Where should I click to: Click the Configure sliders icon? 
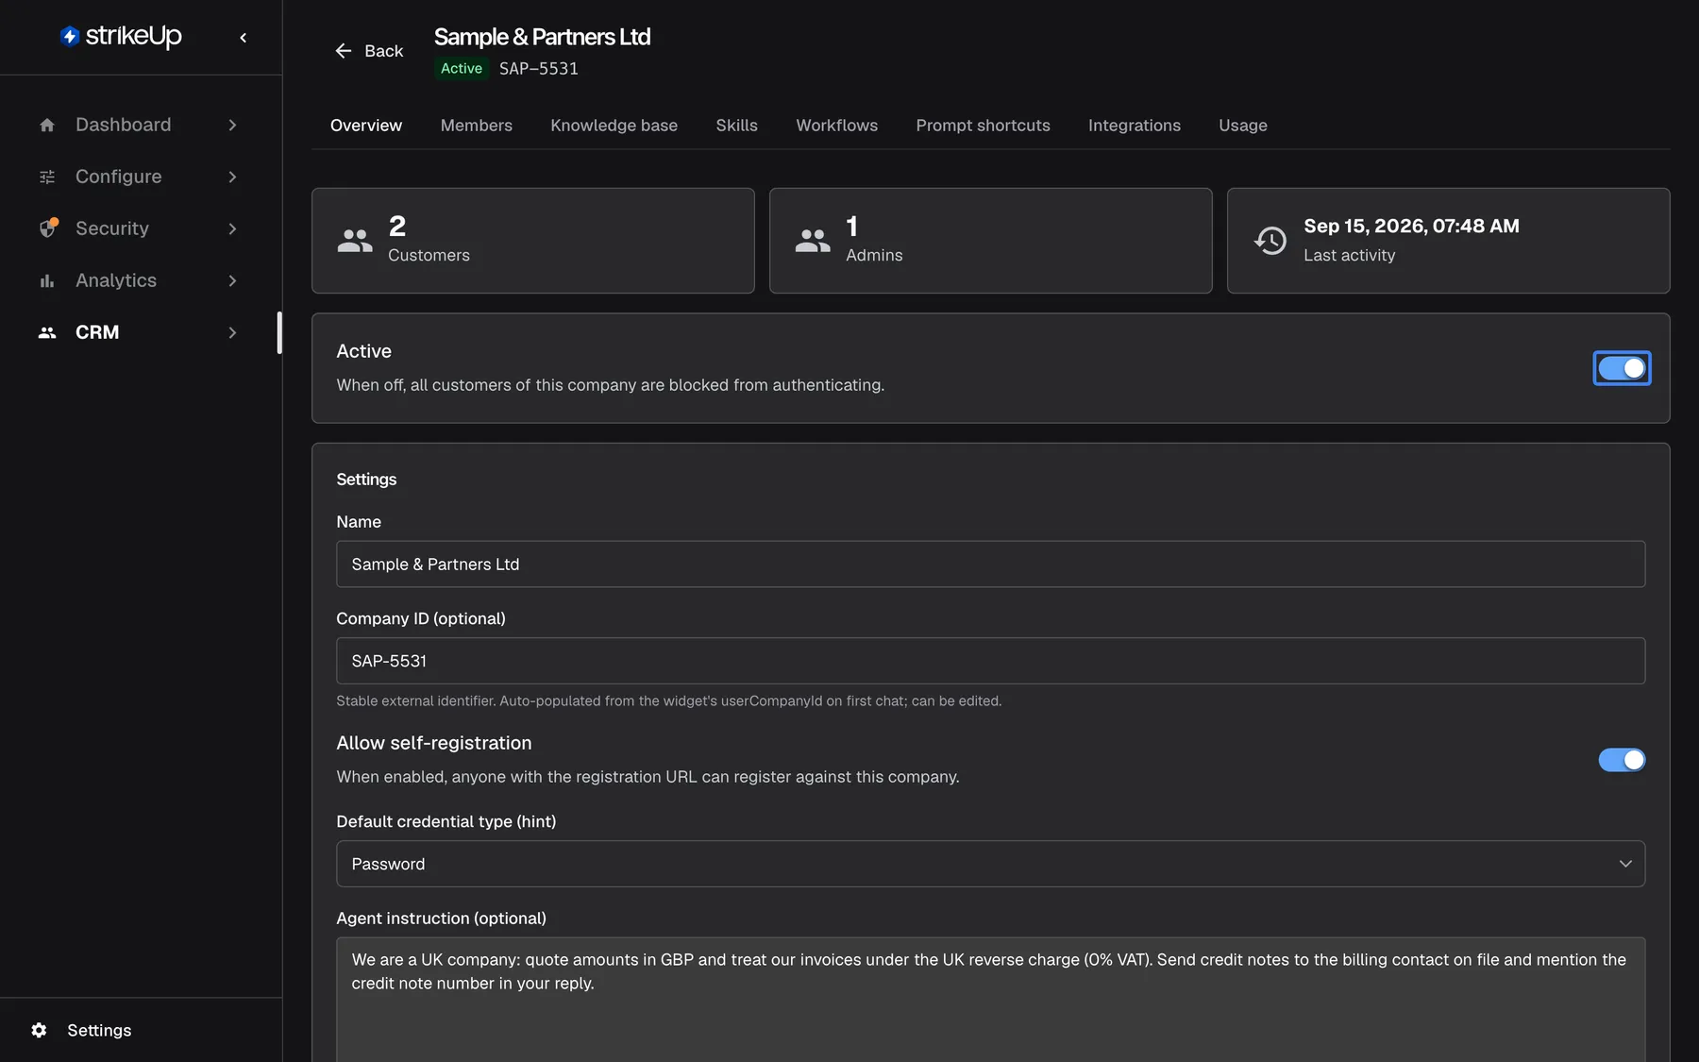coord(47,177)
